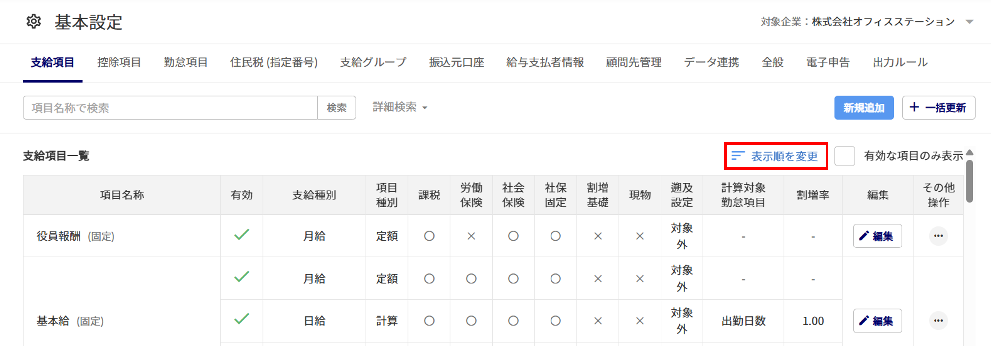Click the vertical scrollbar thumb

point(970,181)
